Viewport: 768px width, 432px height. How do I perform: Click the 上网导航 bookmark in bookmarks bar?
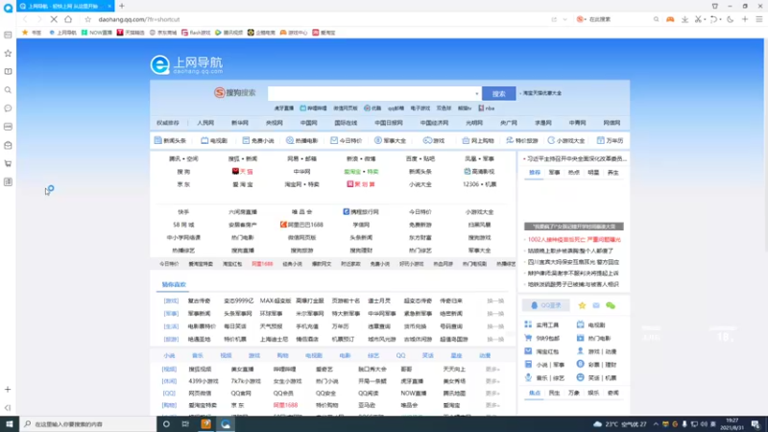tap(62, 33)
